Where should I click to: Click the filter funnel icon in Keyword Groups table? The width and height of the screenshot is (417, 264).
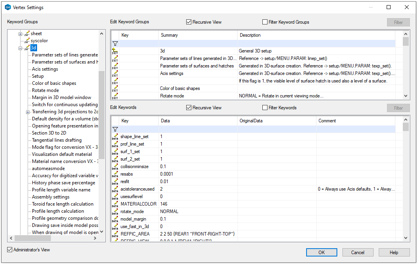coord(115,44)
